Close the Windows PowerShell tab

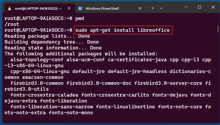pyautogui.click(x=140, y=9)
